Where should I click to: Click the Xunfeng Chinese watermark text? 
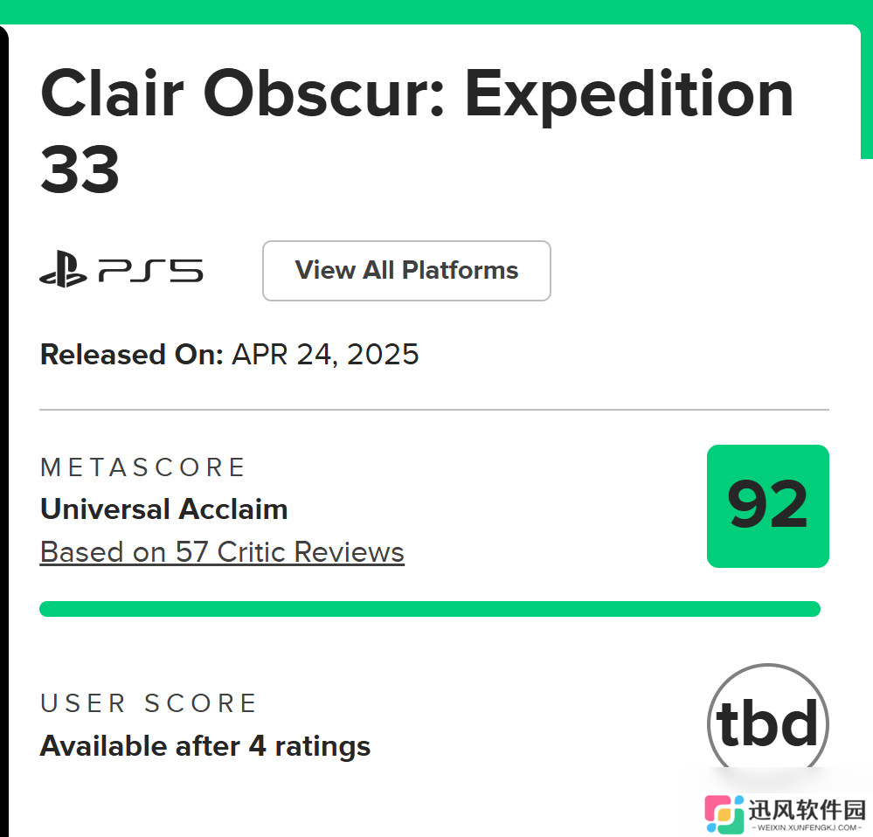point(807,810)
